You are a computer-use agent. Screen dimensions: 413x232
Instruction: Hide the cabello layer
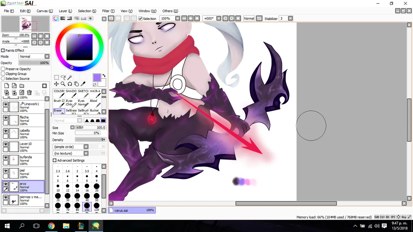coord(5,131)
